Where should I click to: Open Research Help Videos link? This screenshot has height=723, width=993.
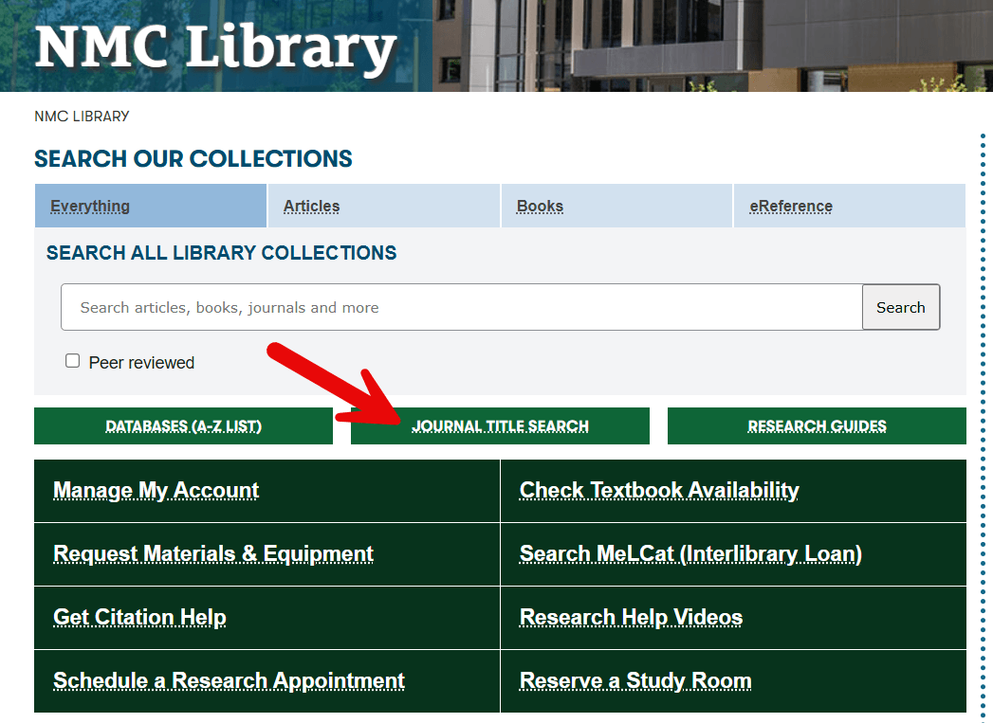(x=631, y=617)
